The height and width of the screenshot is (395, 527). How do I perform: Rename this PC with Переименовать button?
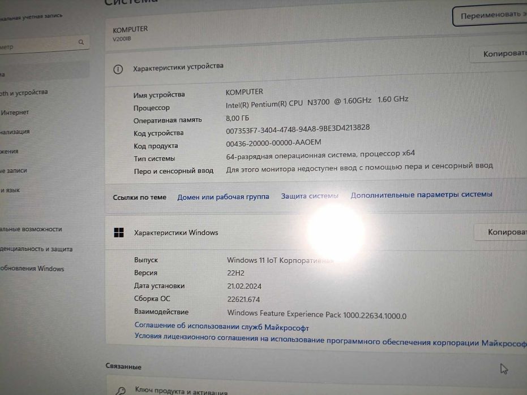490,15
